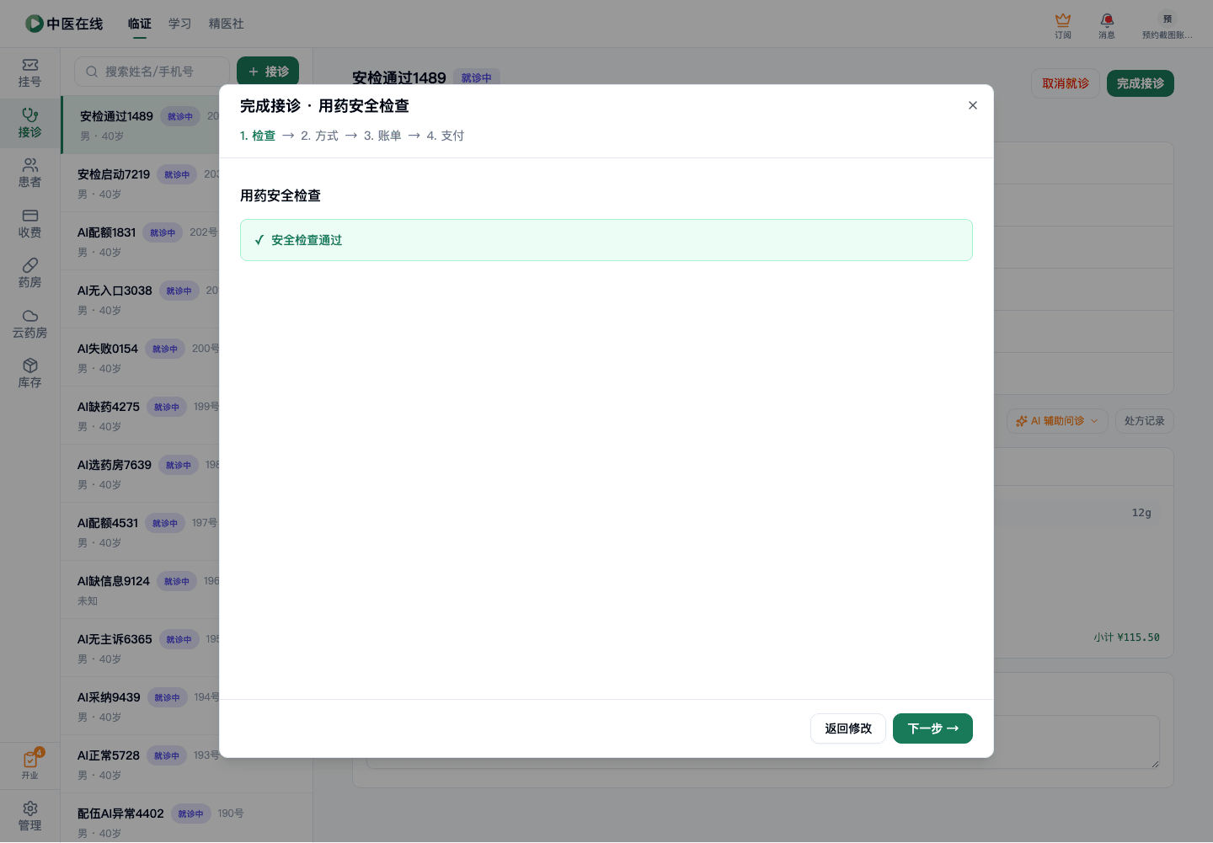Click 完成接诊 button

(1141, 83)
